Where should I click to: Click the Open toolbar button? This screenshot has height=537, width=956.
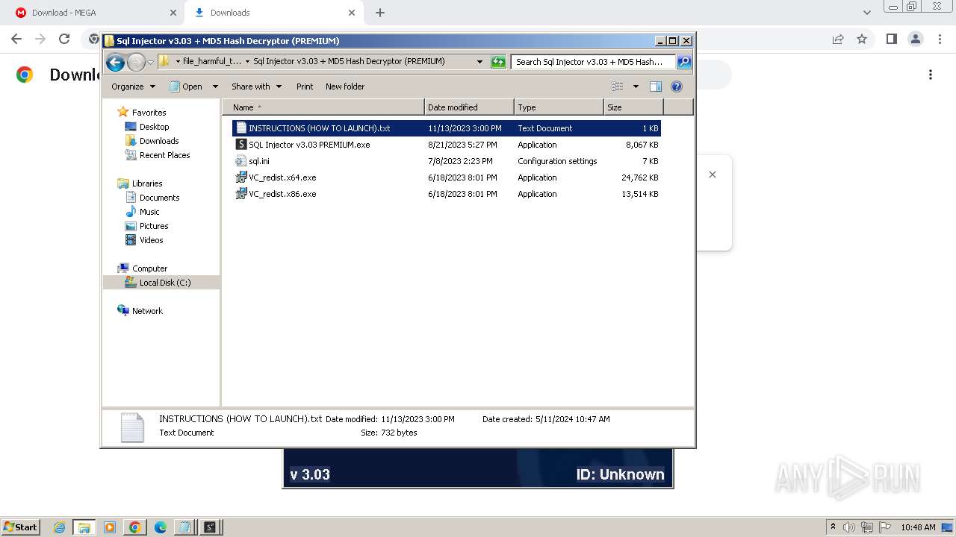coord(187,87)
